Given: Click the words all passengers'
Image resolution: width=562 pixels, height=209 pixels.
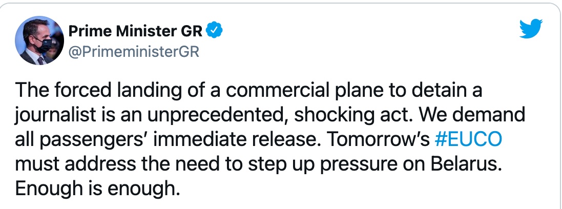Looking at the screenshot, I should tap(82, 140).
